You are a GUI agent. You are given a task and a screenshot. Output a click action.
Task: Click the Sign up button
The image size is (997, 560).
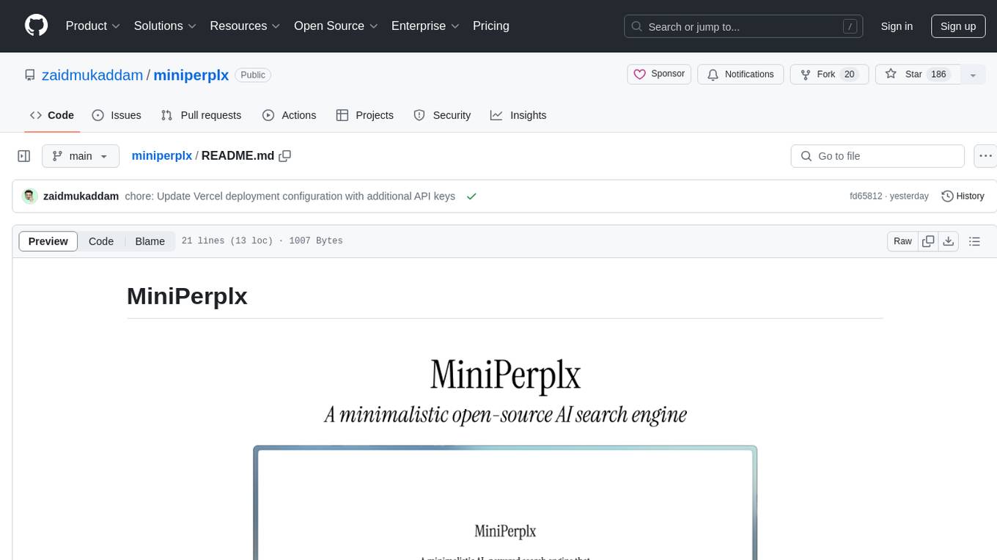[958, 26]
